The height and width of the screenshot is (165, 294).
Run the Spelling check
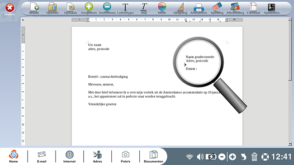[x=217, y=8]
